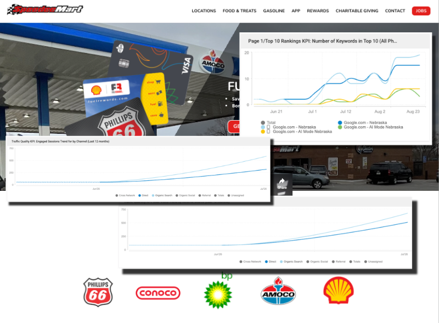Toggle Direct in Engaged Sessions chart legend
The width and height of the screenshot is (439, 323).
tap(143, 195)
